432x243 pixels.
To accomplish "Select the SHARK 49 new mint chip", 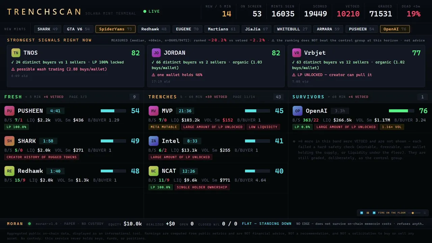I will (x=48, y=29).
